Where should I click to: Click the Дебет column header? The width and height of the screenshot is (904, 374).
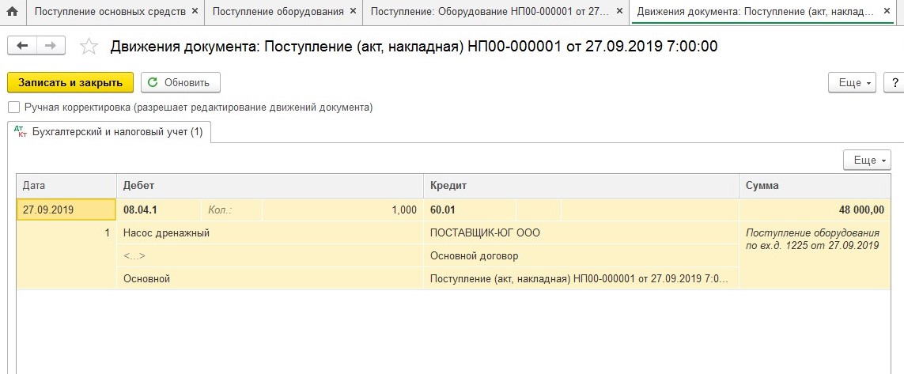click(269, 185)
